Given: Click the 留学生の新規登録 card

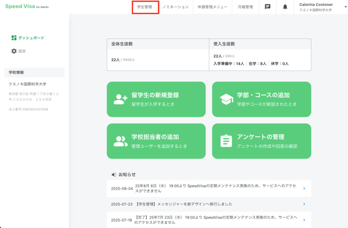Looking at the screenshot, I should 156,99.
